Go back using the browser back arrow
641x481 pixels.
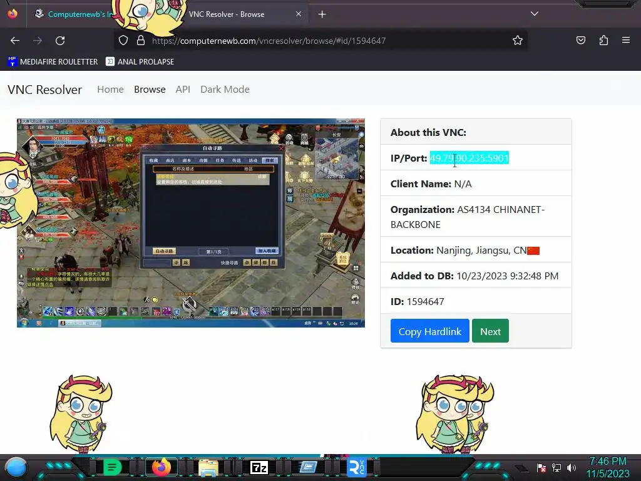point(15,41)
